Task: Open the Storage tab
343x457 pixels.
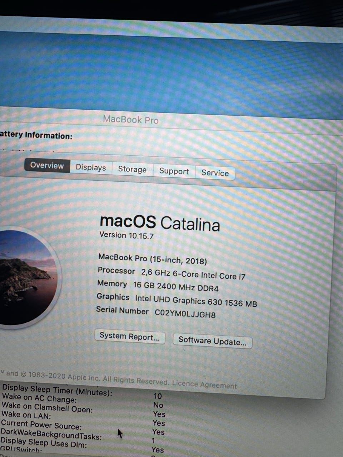Action: [x=132, y=169]
